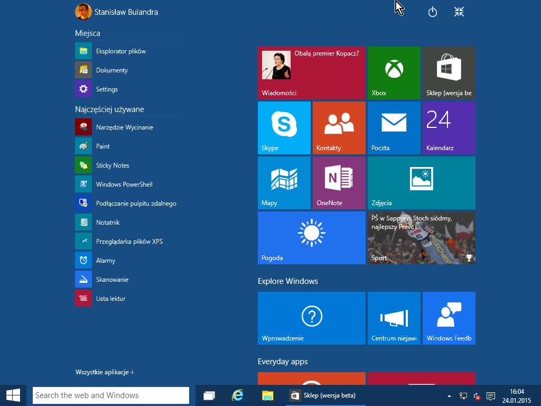This screenshot has width=541, height=406.
Task: Toggle the Start menu size with the arrows icon
Action: (x=459, y=12)
